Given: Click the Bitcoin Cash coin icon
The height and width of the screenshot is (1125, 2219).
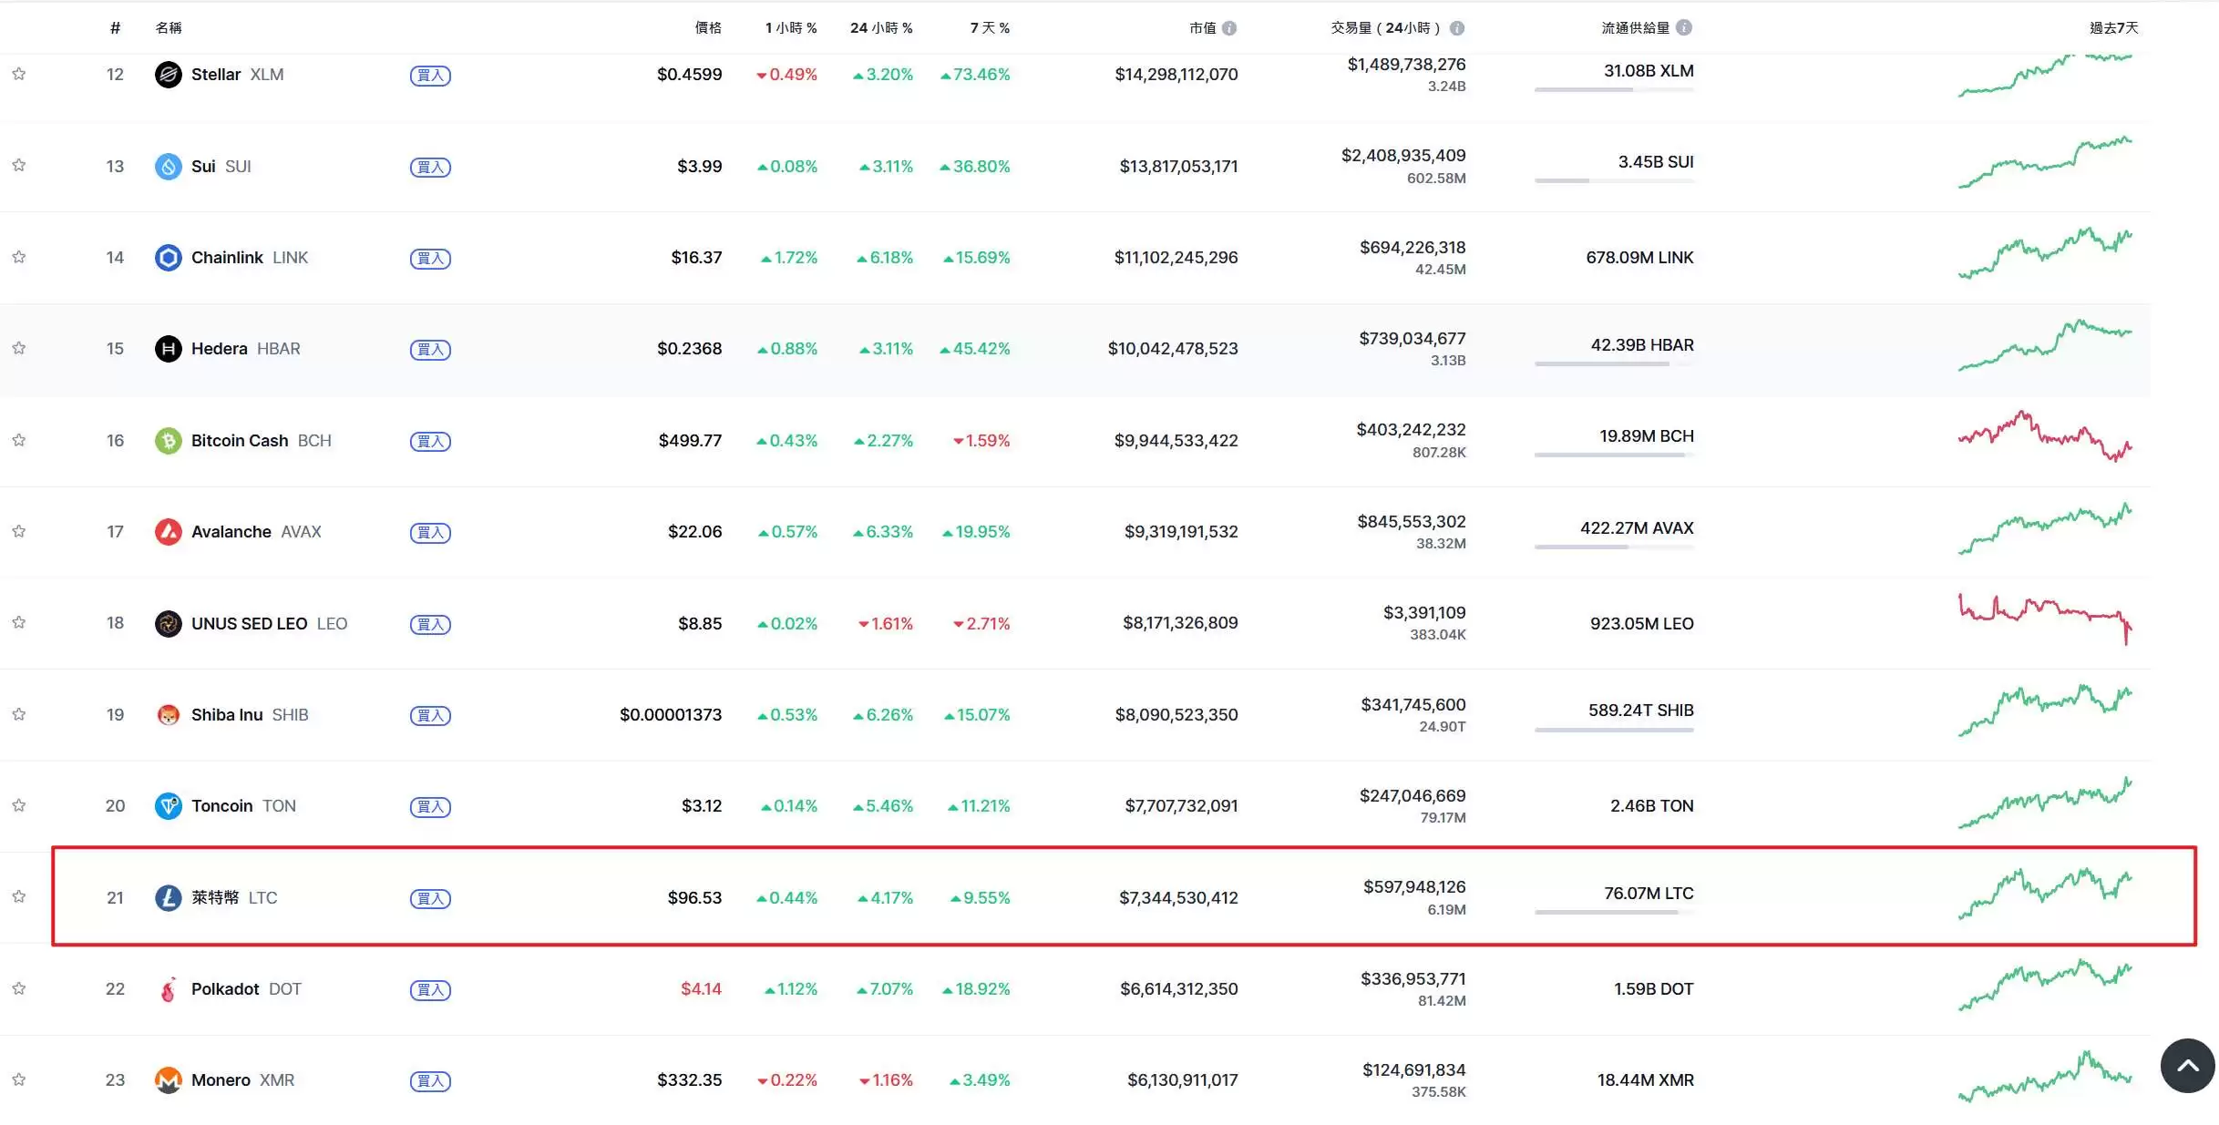Looking at the screenshot, I should (169, 440).
